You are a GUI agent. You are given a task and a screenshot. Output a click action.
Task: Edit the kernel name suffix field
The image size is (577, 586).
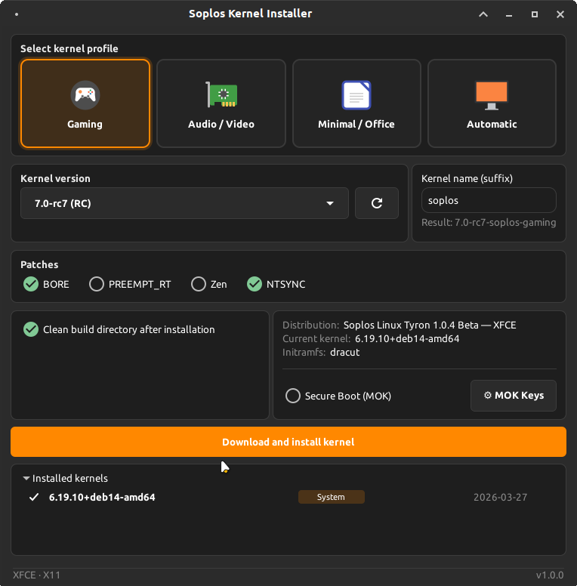[x=489, y=200]
